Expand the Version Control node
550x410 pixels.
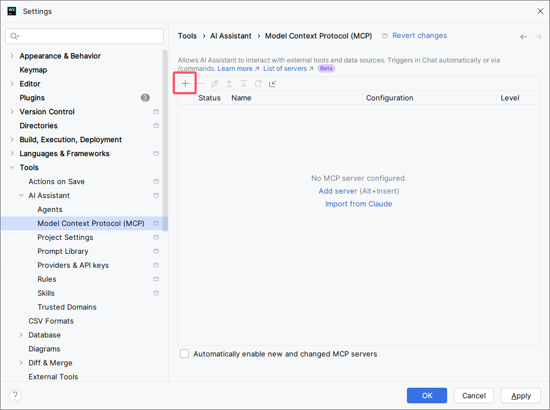click(12, 112)
